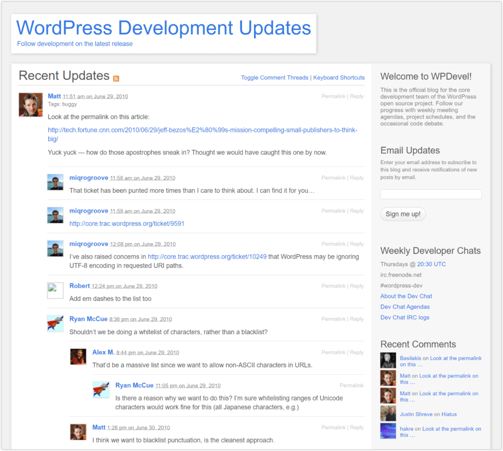Click Robert's broken avatar image
The width and height of the screenshot is (503, 451).
(55, 290)
